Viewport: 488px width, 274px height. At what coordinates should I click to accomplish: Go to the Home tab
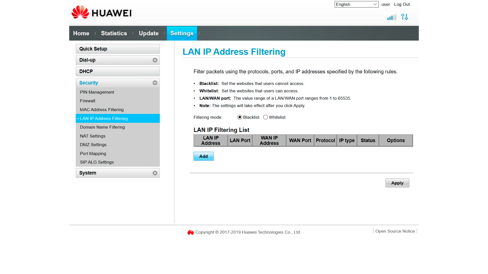[x=81, y=33]
